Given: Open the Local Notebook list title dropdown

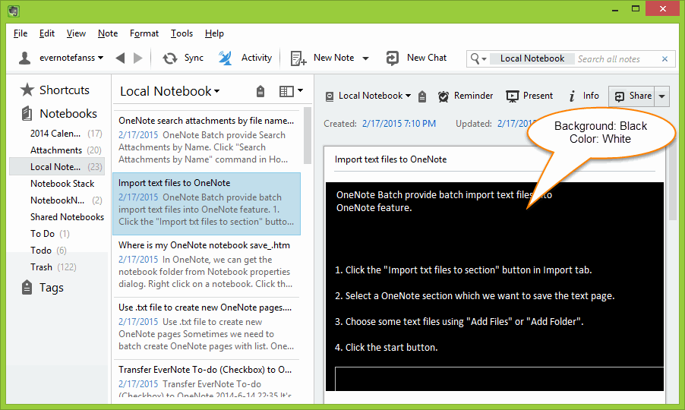Looking at the screenshot, I should [x=216, y=91].
